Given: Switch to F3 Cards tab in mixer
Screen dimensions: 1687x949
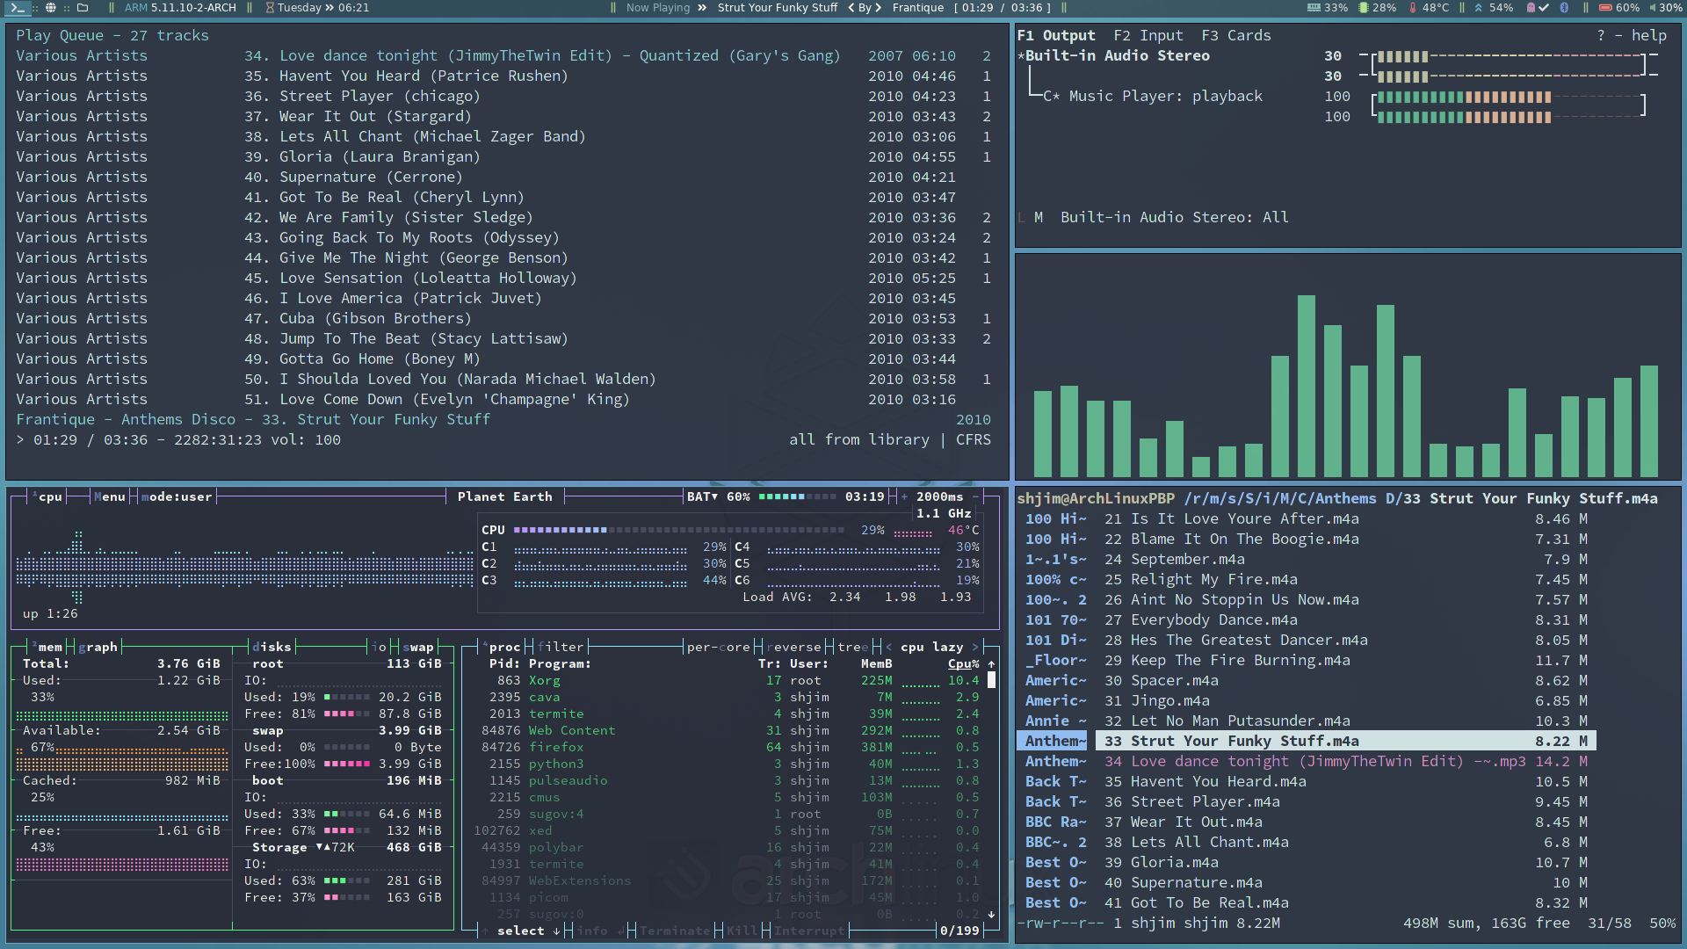Looking at the screenshot, I should point(1236,36).
